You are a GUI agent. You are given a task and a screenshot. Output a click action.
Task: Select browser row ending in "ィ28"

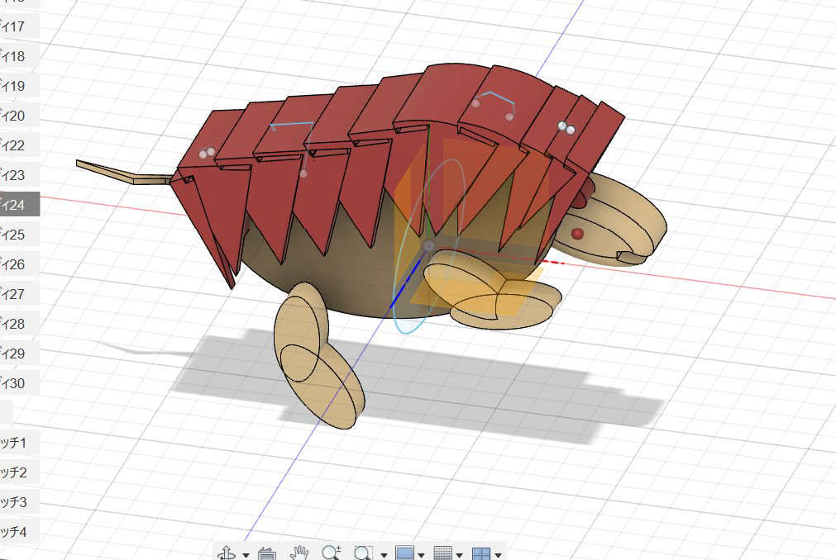click(x=20, y=324)
